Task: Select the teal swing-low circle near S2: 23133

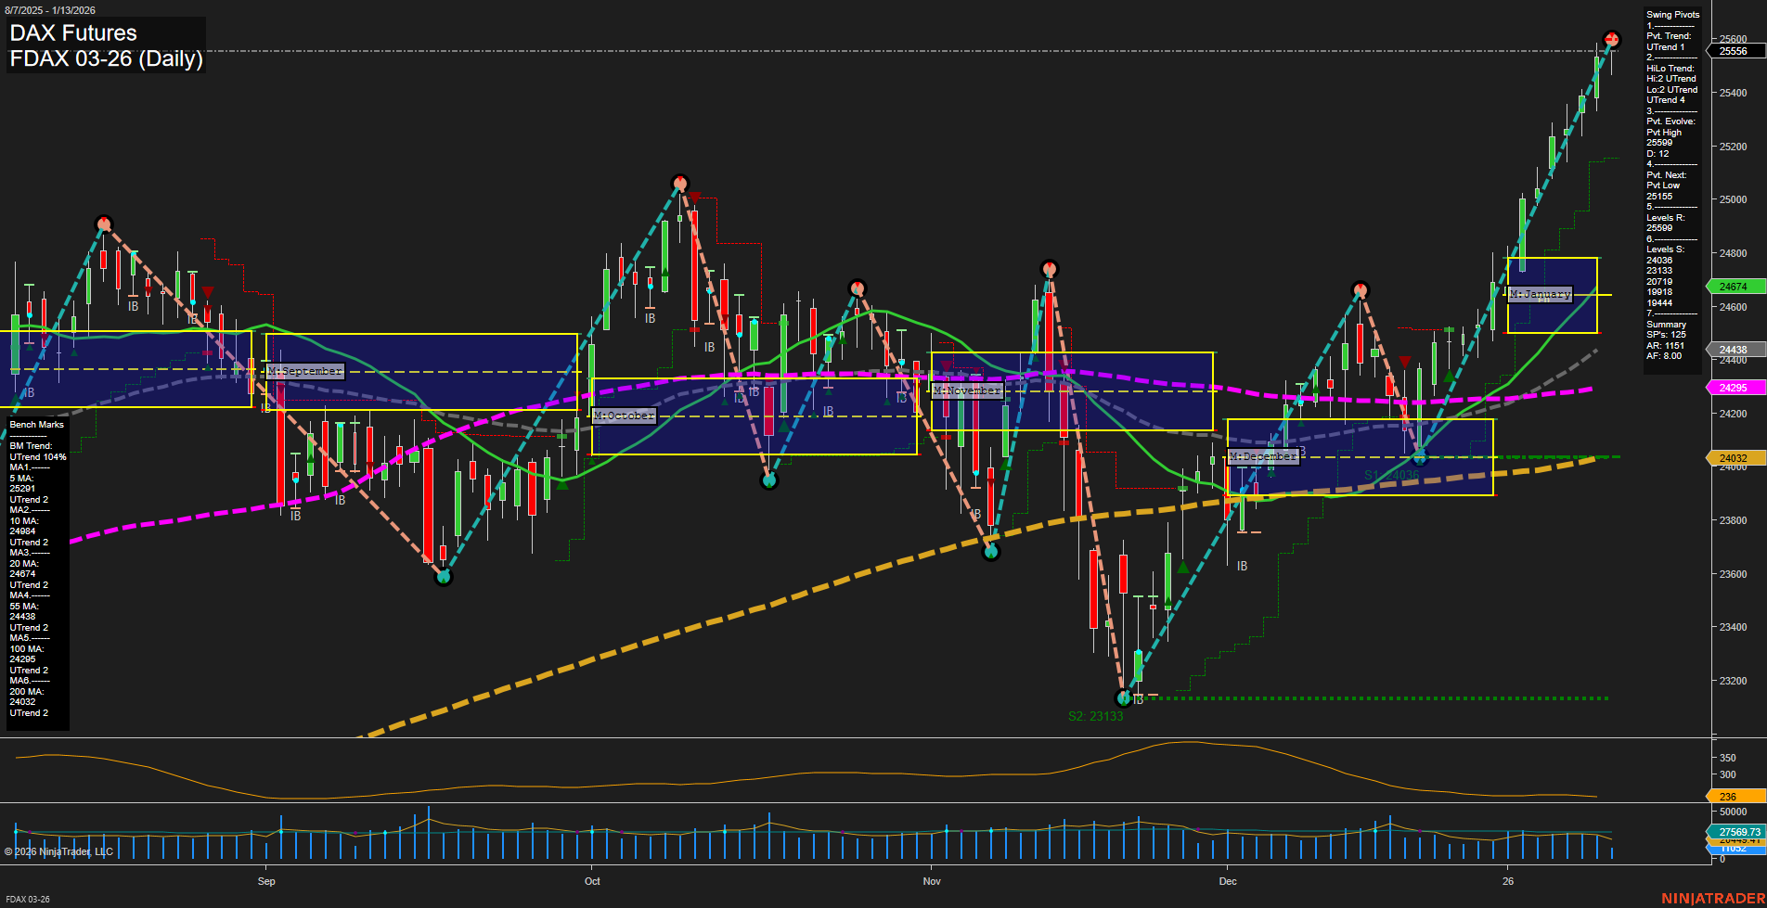Action: pos(1123,698)
